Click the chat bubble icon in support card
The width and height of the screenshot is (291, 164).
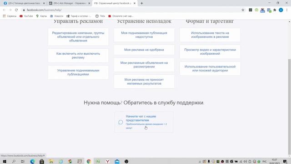[x=120, y=122]
